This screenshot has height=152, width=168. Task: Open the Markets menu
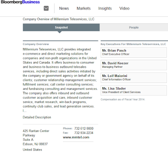tap(84, 8)
